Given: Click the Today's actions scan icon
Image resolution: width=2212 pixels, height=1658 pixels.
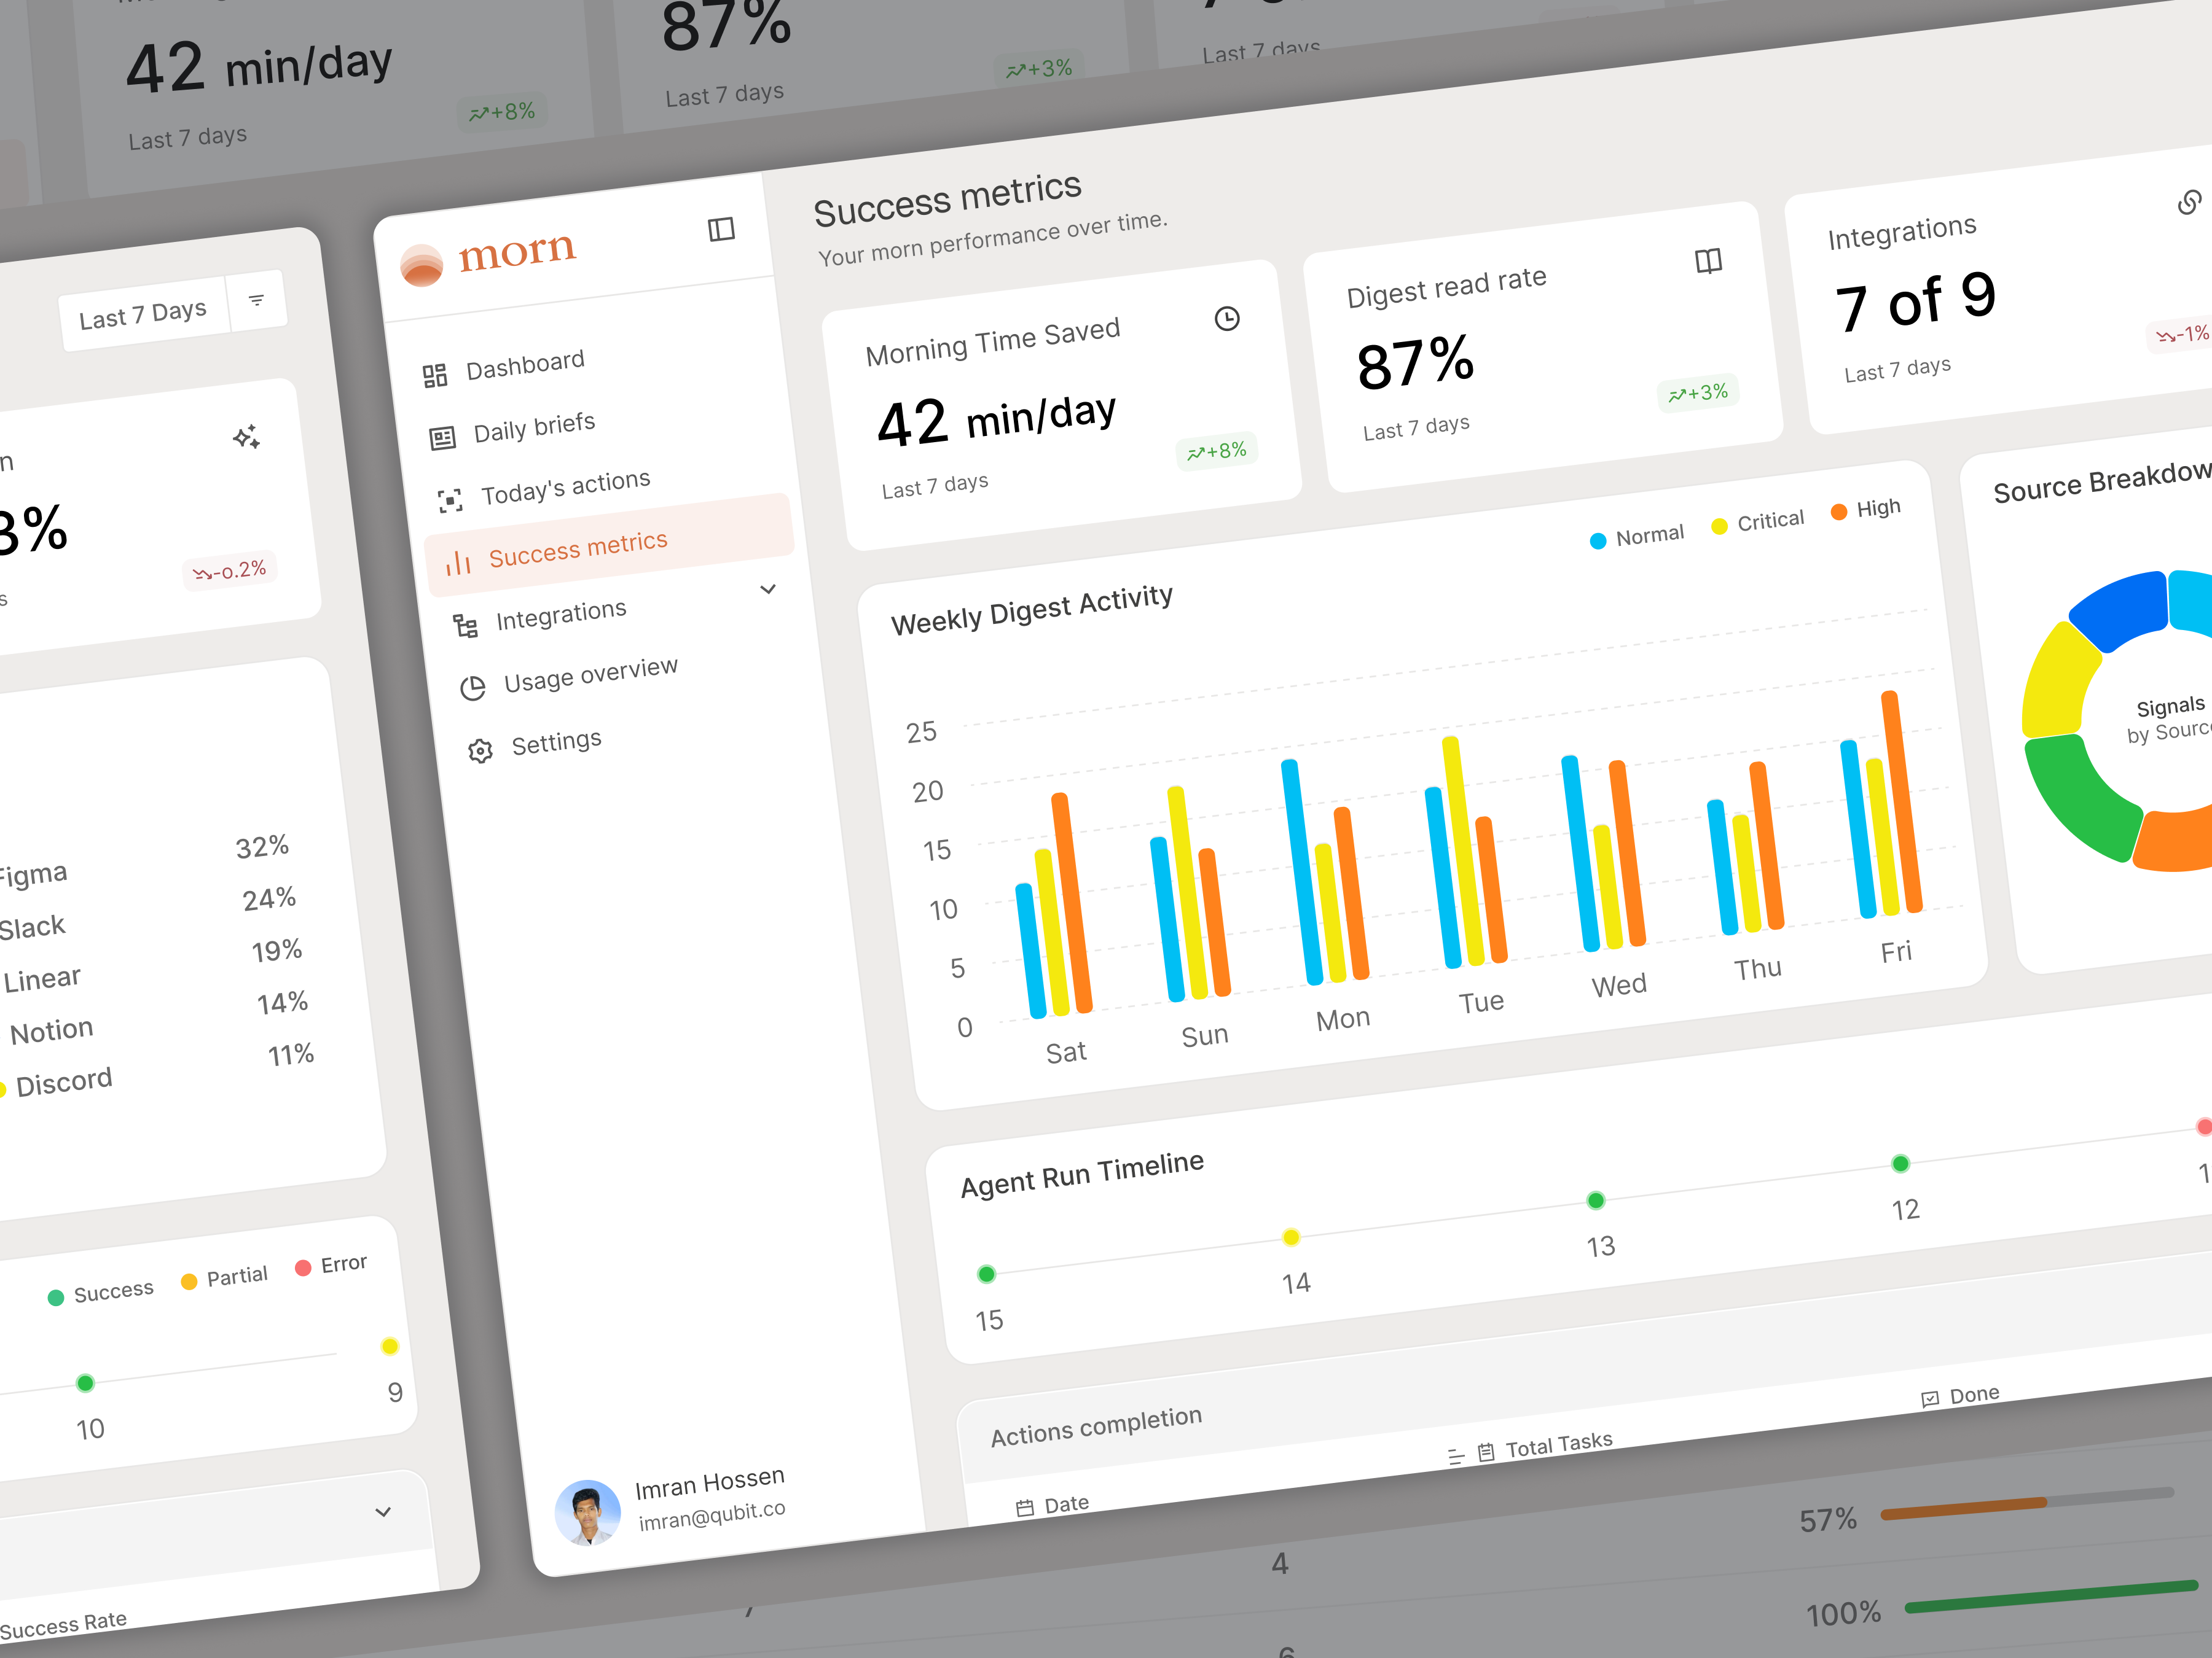Looking at the screenshot, I should (450, 500).
